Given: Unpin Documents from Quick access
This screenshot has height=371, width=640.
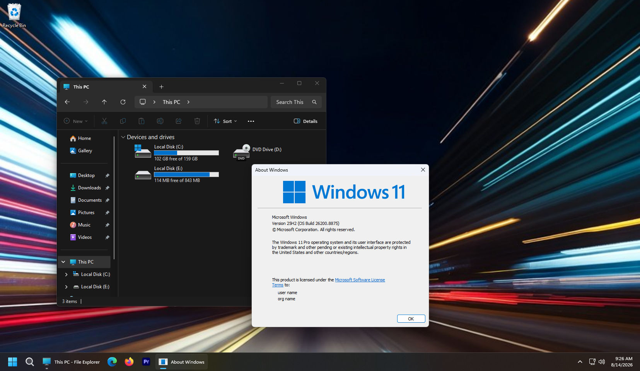Looking at the screenshot, I should point(108,200).
